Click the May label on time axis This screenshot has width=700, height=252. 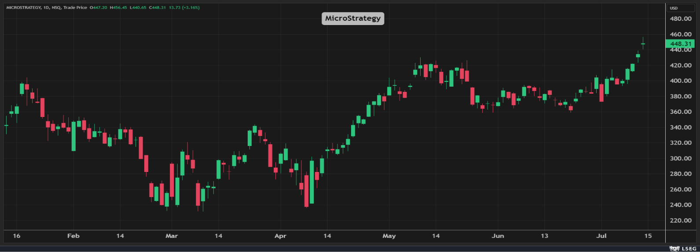tap(389, 236)
